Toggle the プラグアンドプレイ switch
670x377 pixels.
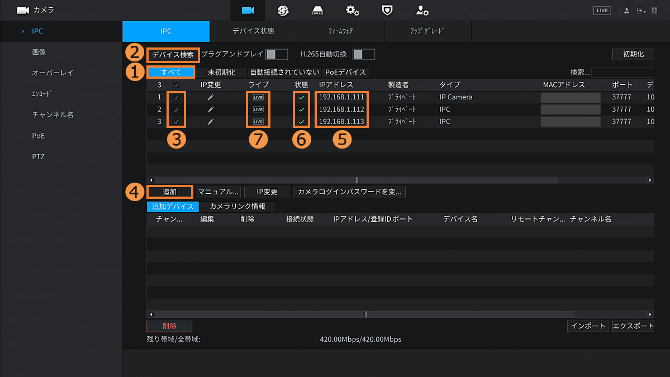point(277,54)
